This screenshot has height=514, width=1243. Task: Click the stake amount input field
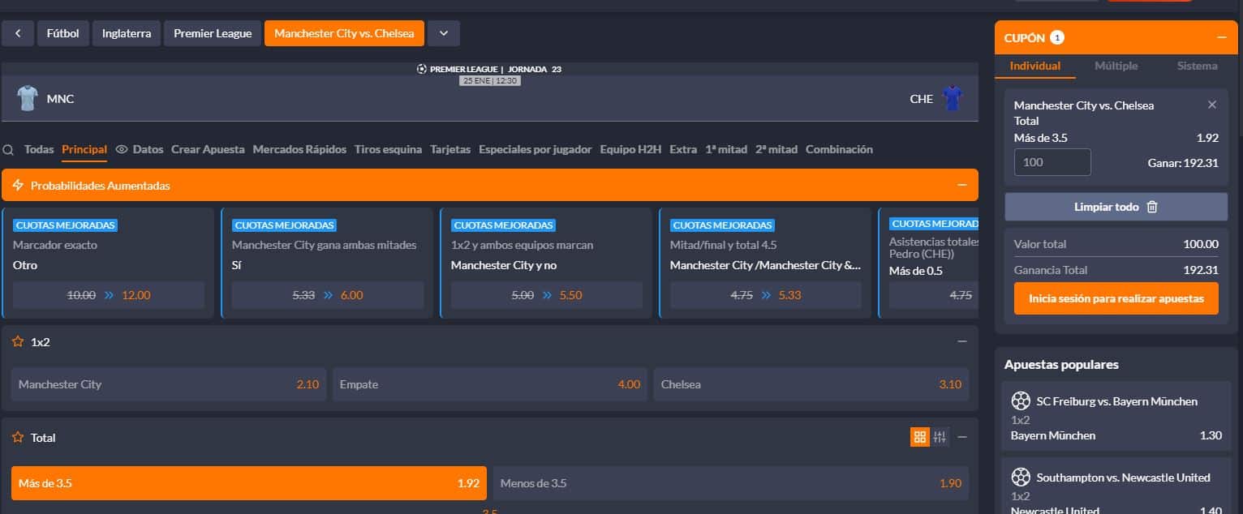click(x=1052, y=162)
